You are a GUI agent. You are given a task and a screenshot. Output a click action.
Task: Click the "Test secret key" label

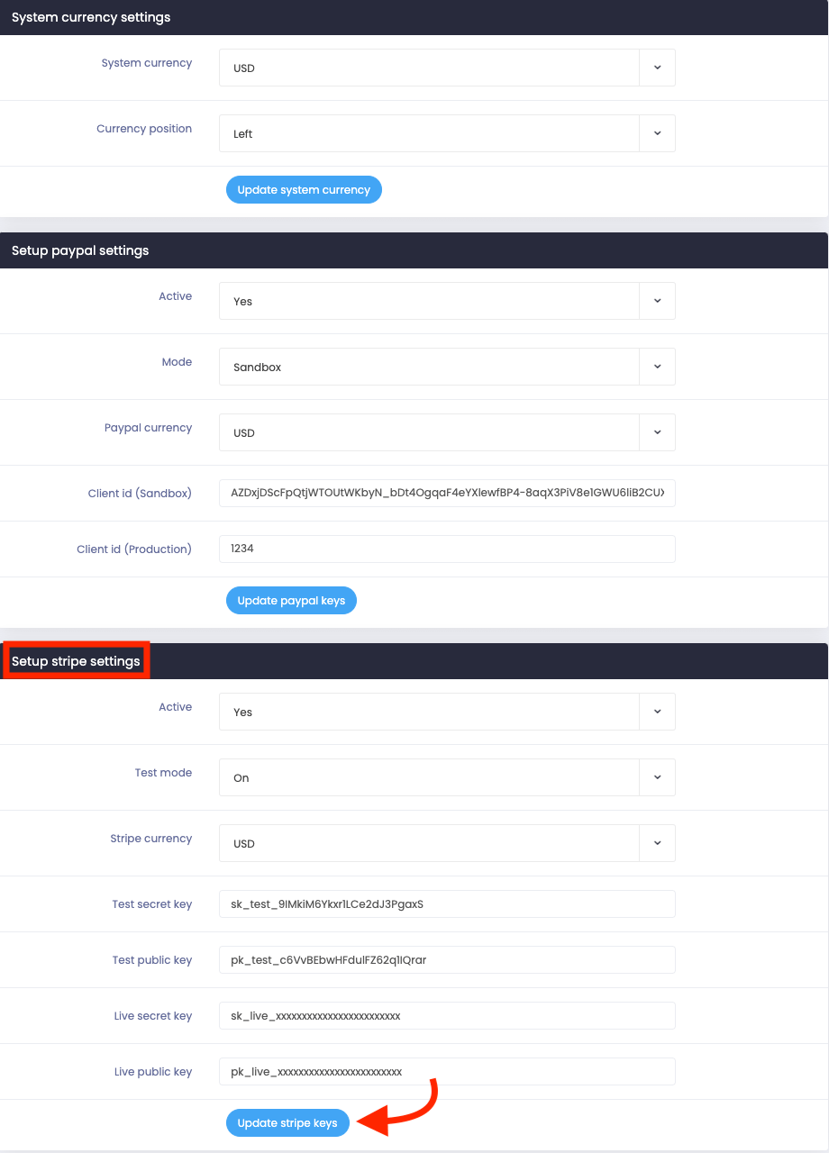click(x=152, y=904)
